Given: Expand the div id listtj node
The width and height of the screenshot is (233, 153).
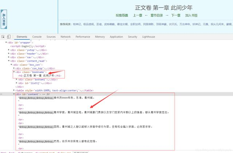Looking at the screenshot, I should 17,83.
